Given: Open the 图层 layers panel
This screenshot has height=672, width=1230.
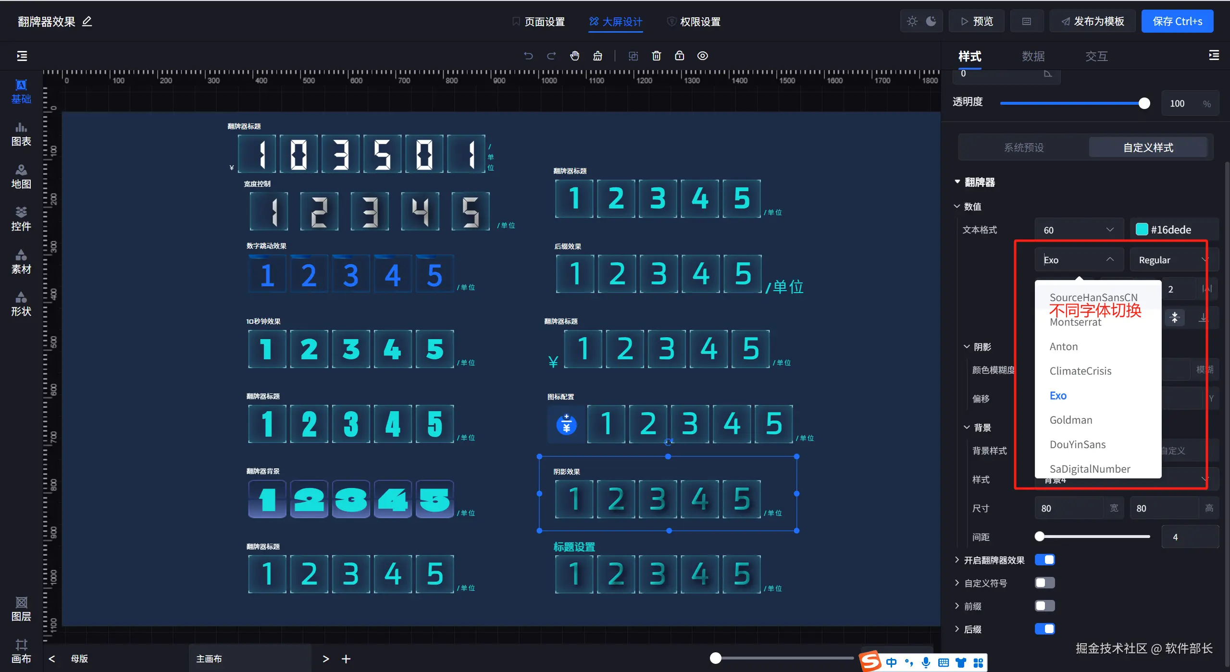Looking at the screenshot, I should point(21,609).
